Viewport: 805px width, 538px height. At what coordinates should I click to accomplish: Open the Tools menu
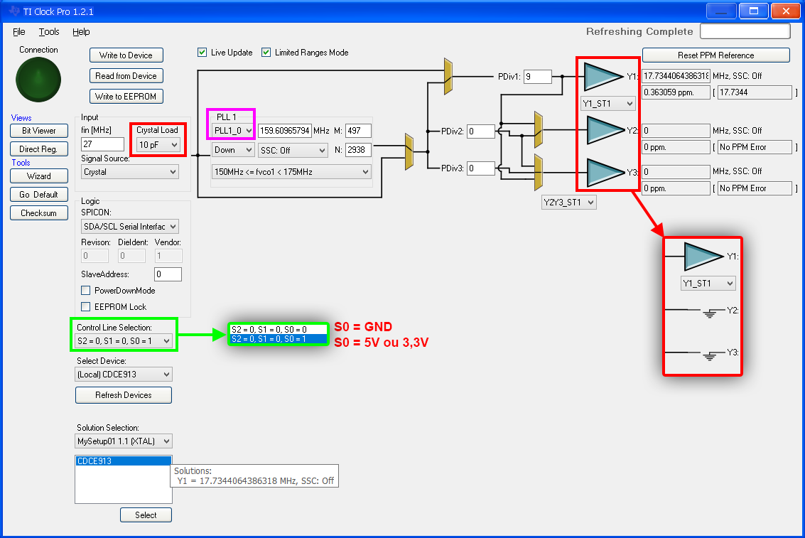pos(49,32)
